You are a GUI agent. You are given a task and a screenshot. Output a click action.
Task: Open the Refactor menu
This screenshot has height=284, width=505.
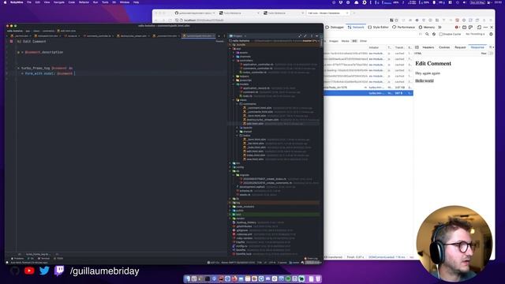(x=84, y=2)
